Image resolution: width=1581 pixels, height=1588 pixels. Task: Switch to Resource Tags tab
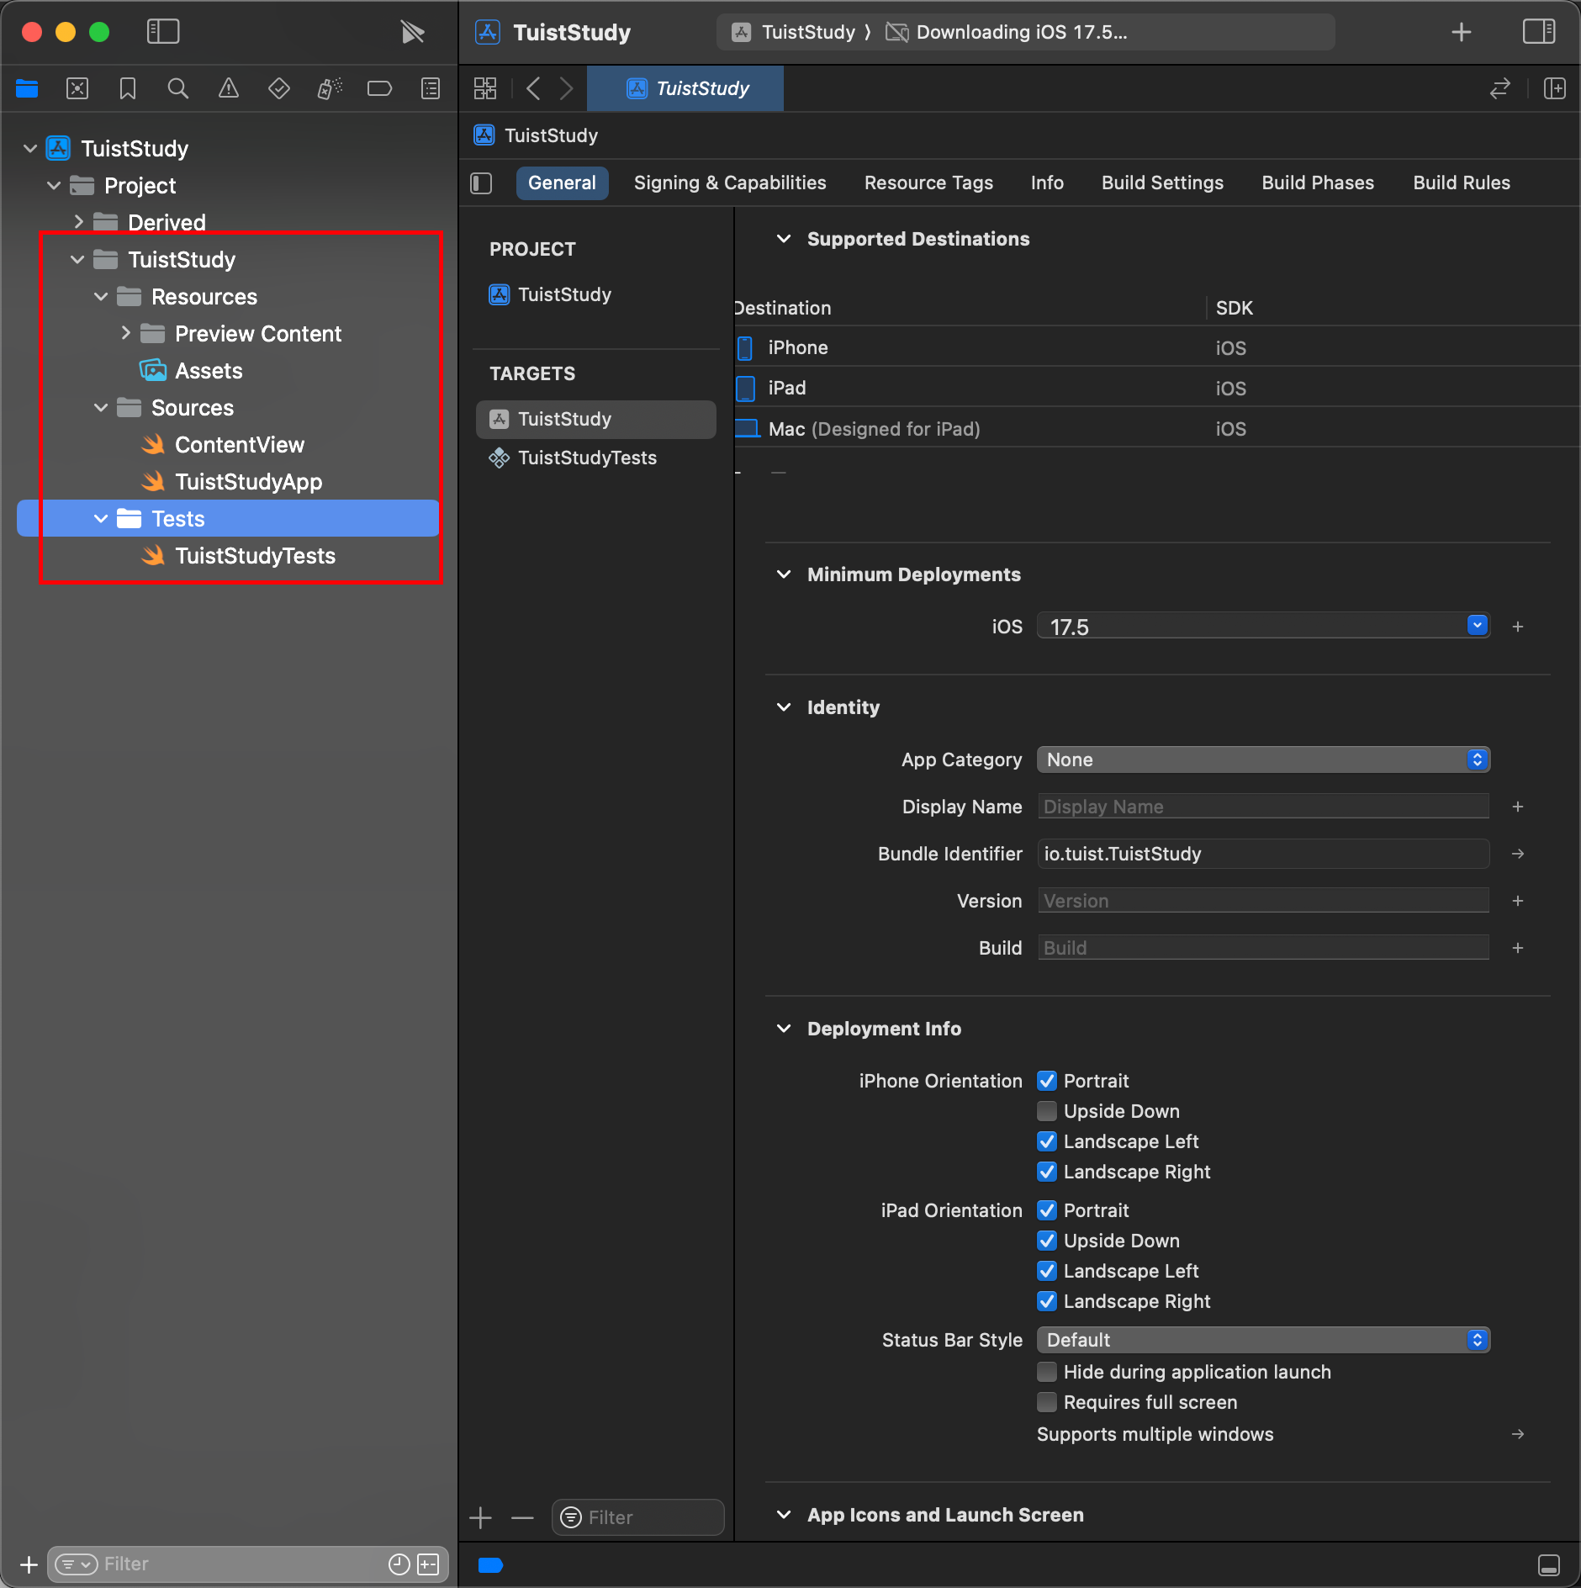coord(928,183)
